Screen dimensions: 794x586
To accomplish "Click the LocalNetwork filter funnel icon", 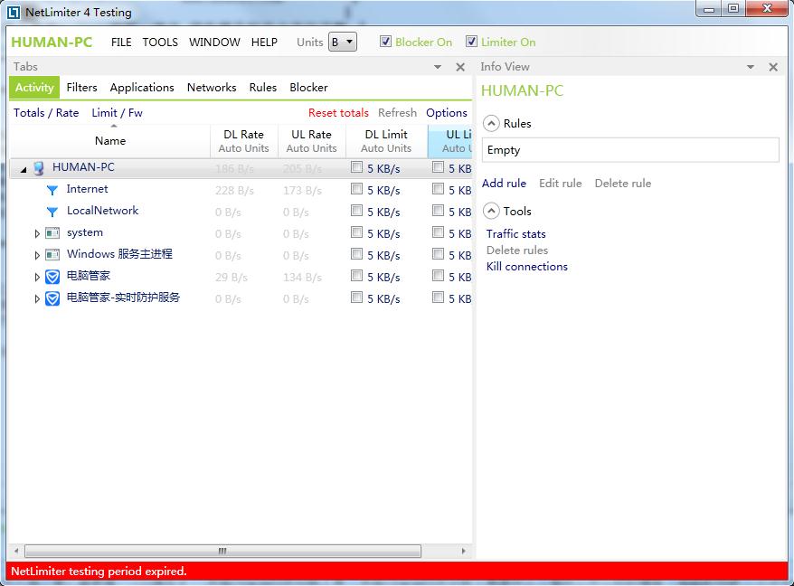I will pos(52,212).
